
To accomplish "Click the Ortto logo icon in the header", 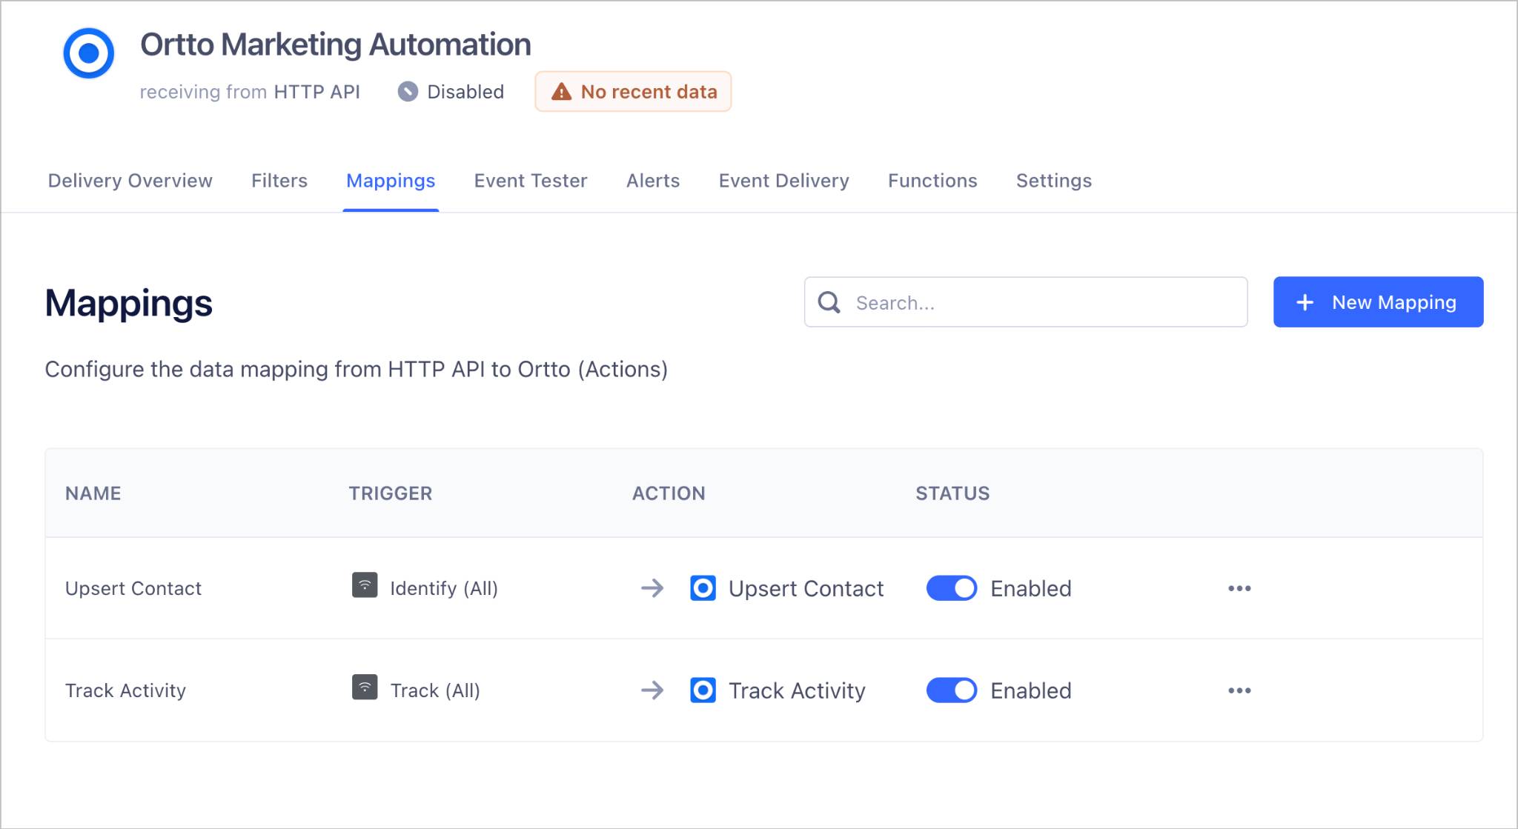I will tap(89, 53).
